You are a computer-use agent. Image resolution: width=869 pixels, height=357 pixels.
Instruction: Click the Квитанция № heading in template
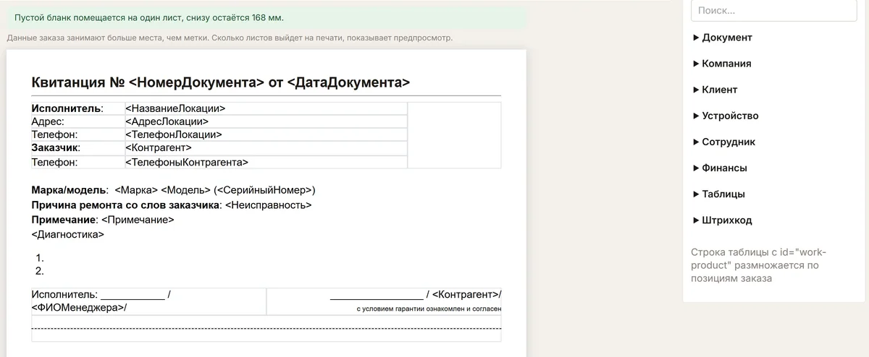(221, 82)
